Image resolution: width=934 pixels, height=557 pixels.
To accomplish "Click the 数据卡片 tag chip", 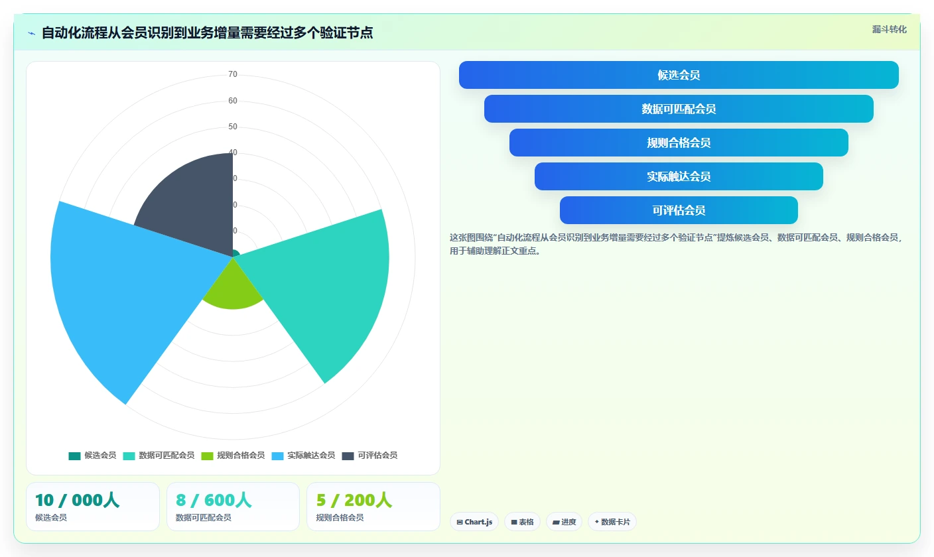I will tap(612, 522).
